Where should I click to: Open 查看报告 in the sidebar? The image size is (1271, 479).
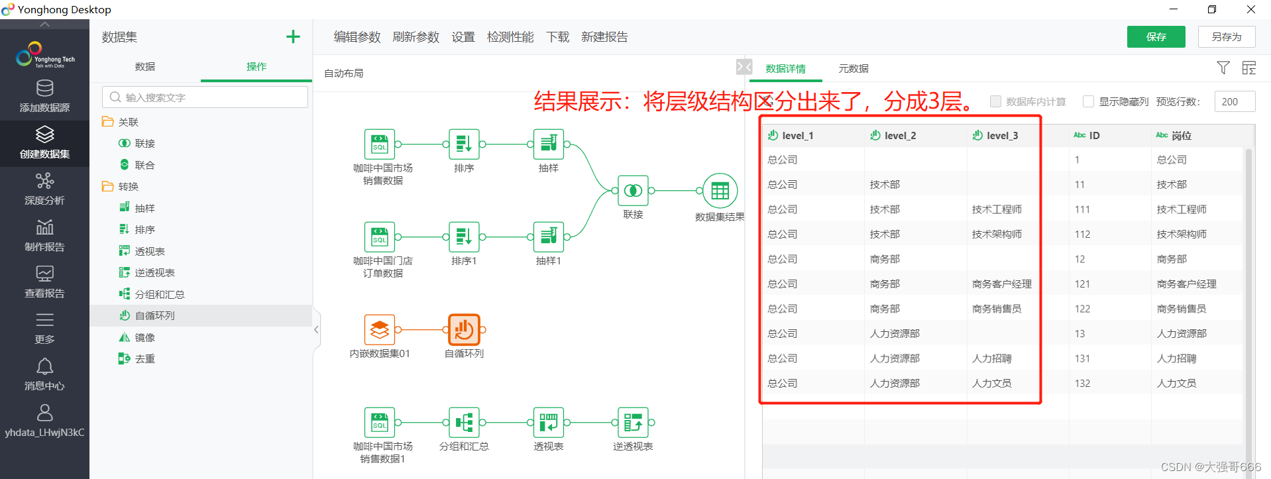point(44,282)
